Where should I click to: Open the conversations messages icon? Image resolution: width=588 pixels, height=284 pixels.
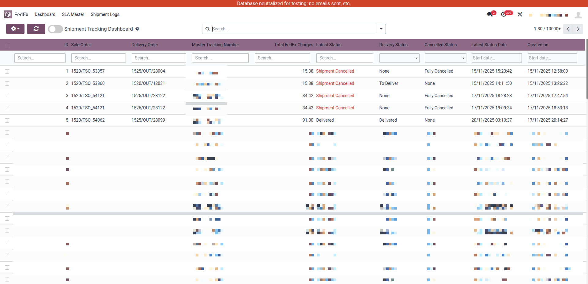coord(490,14)
